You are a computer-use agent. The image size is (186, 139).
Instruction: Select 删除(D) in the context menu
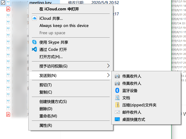[46, 109]
